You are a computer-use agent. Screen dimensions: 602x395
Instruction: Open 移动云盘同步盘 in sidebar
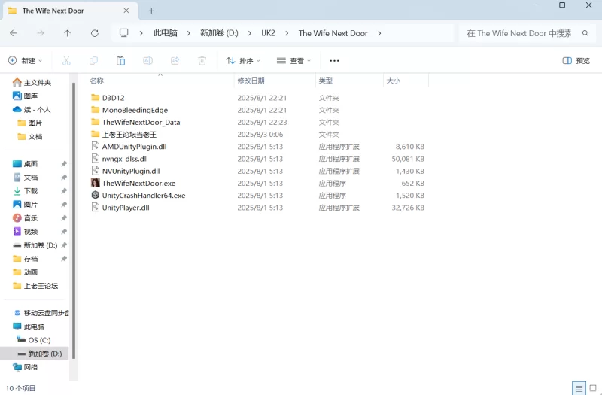41,313
